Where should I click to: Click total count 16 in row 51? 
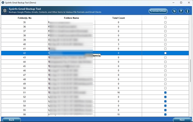118,92
